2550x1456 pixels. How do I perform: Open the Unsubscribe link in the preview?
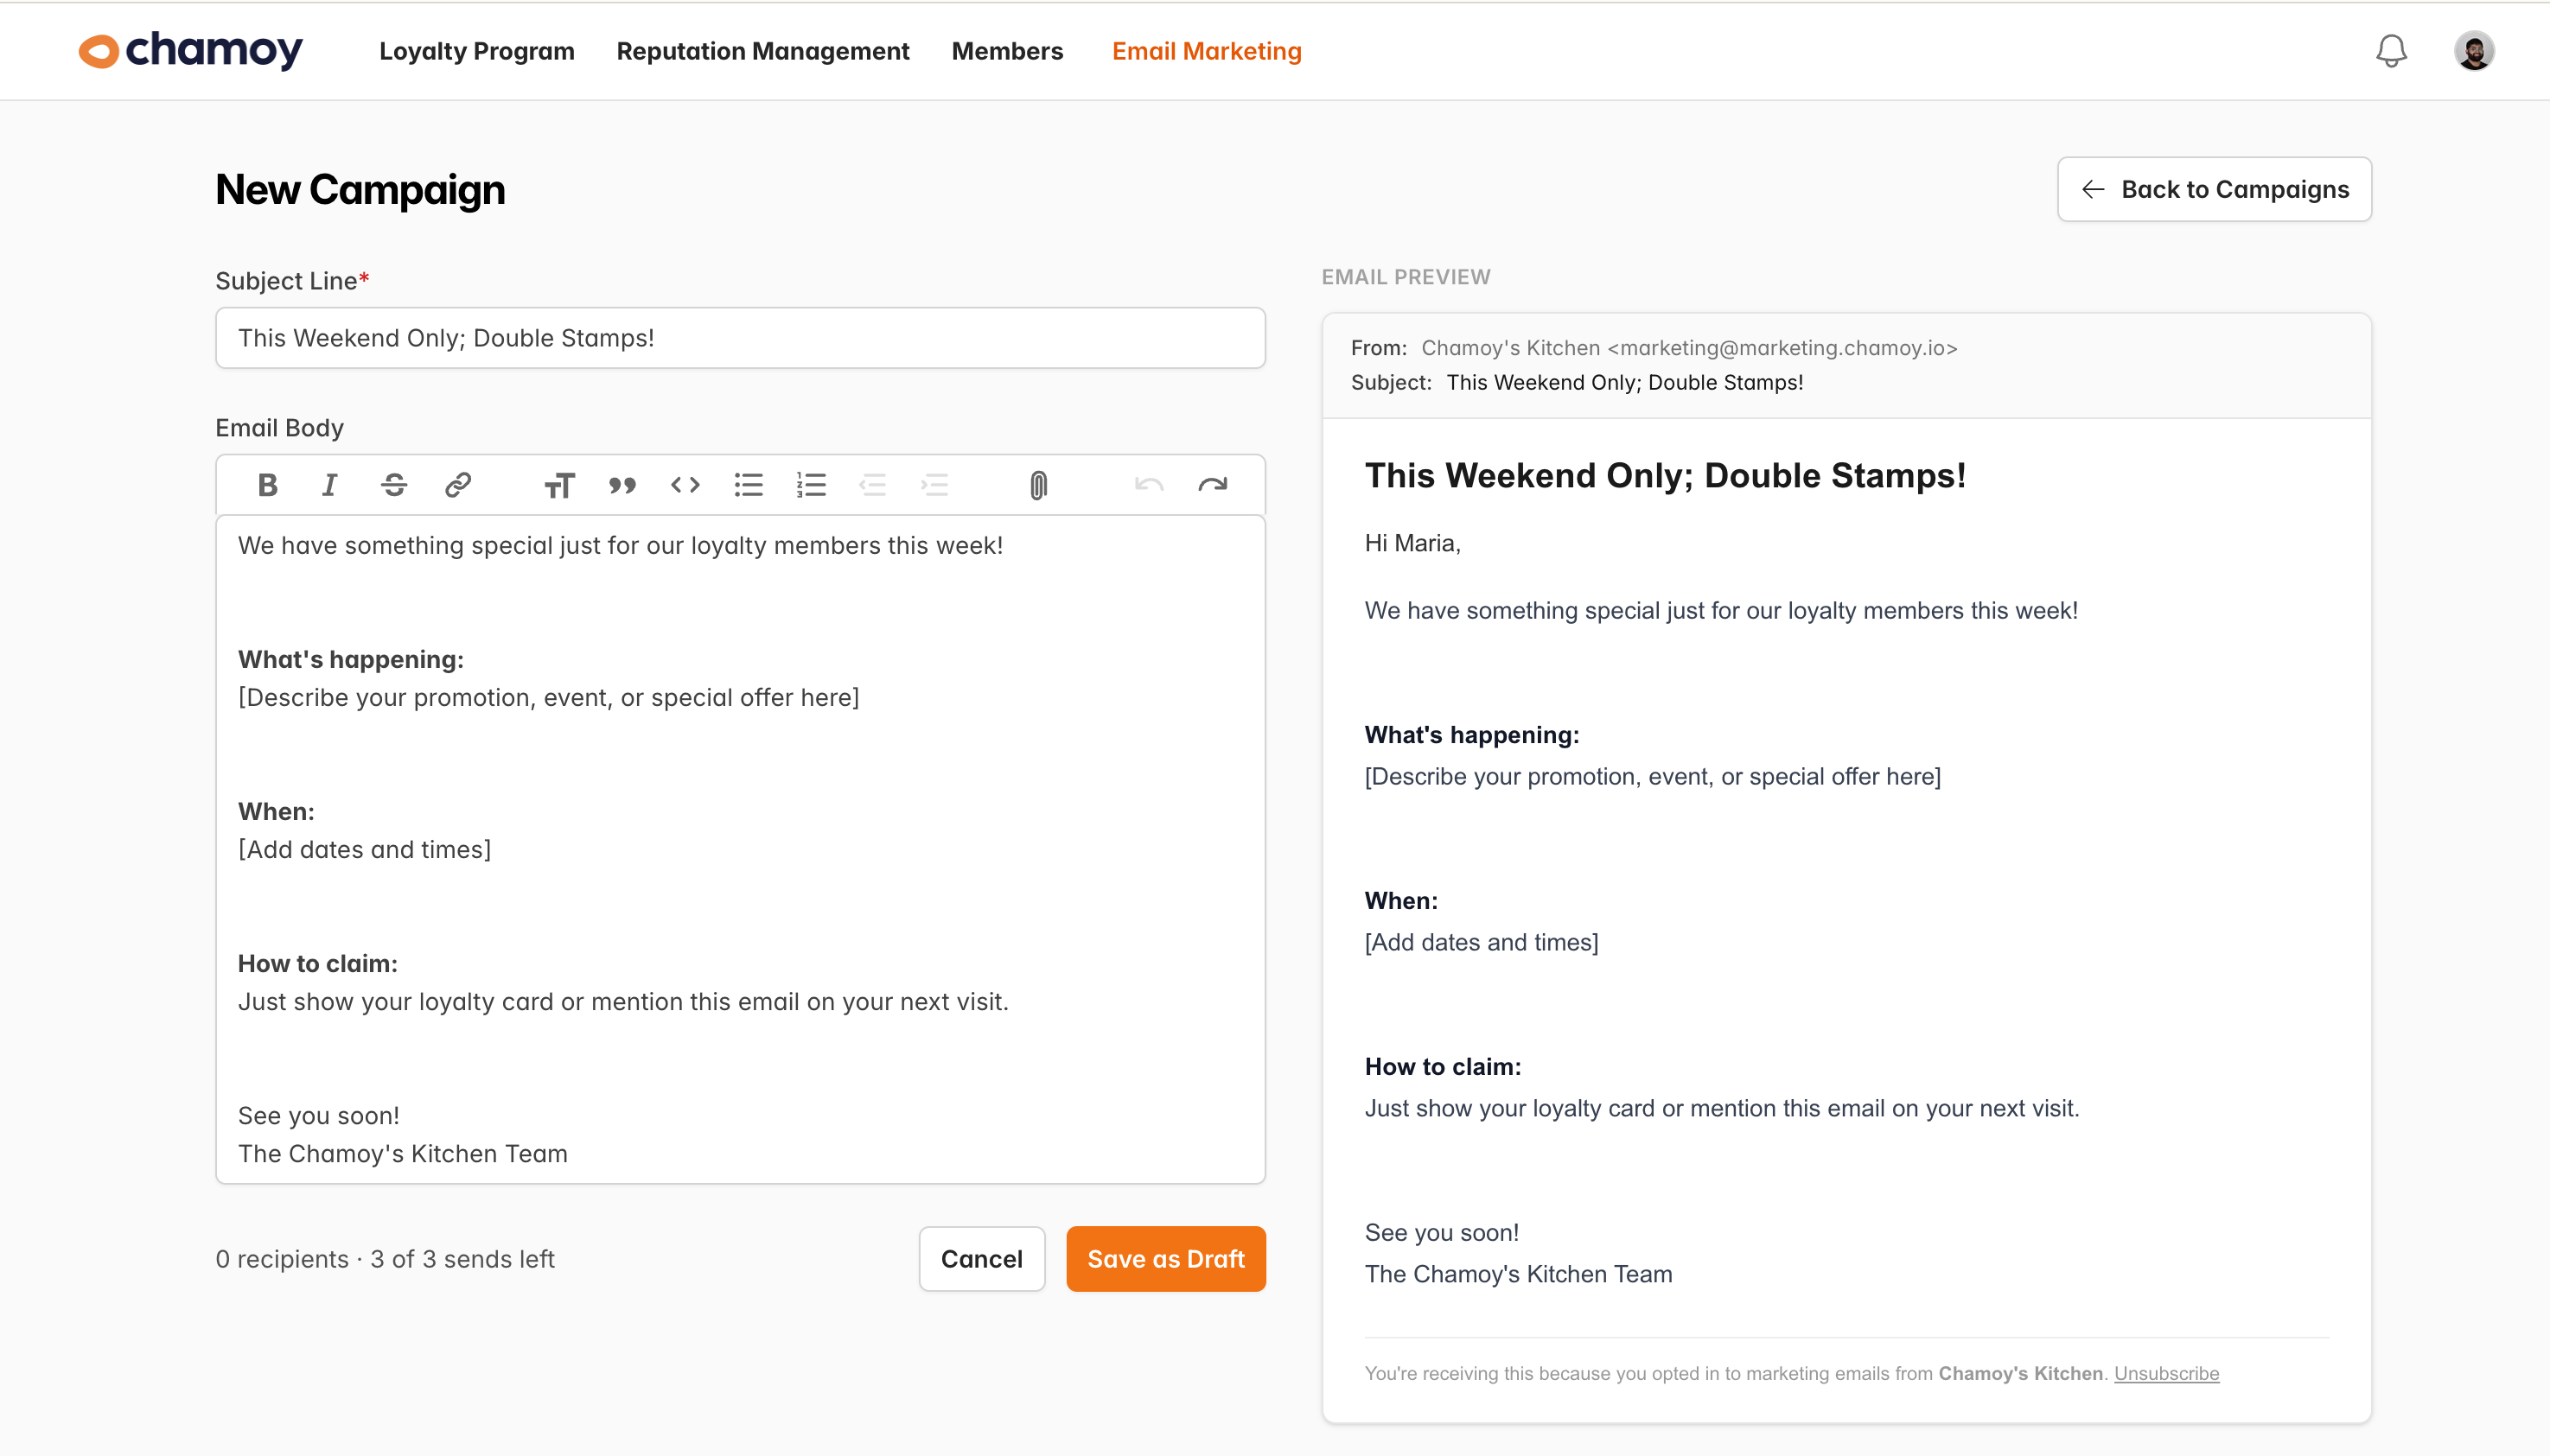click(2166, 1373)
